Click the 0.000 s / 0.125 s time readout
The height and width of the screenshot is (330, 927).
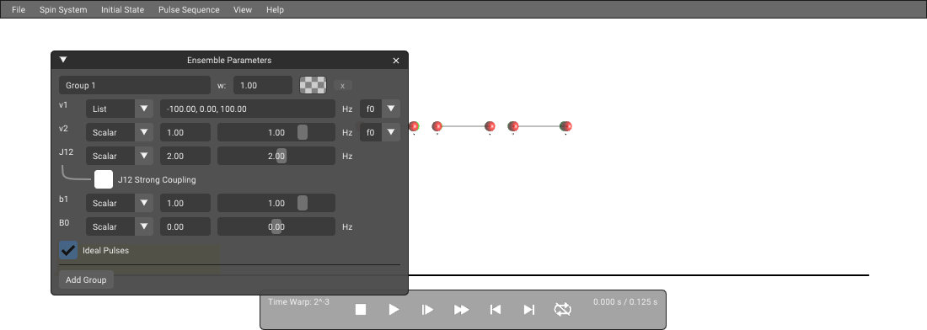click(625, 301)
